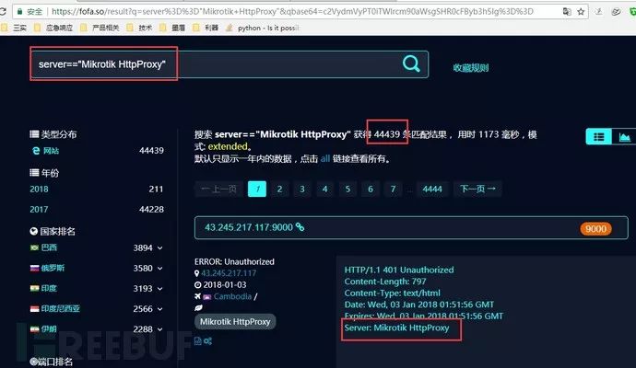The image size is (636, 368).
Task: Click the document icon below Mikrotik tag
Action: point(198,341)
